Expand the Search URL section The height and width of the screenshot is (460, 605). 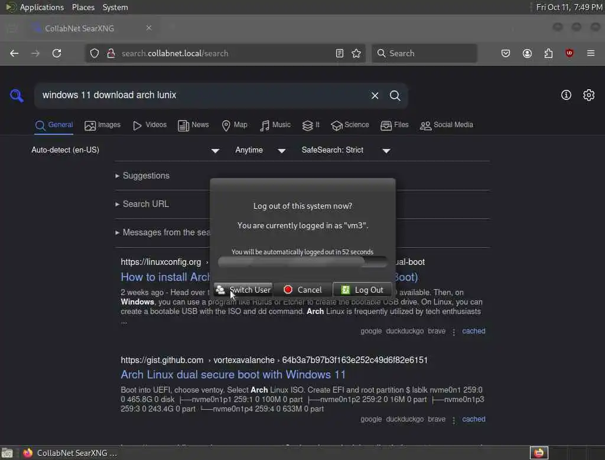pyautogui.click(x=142, y=204)
